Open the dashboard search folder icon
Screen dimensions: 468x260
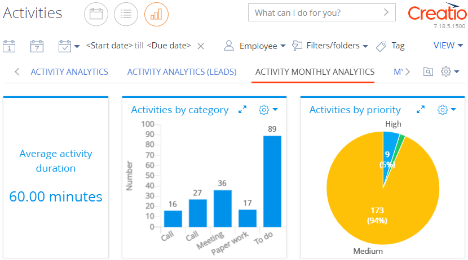click(x=428, y=72)
